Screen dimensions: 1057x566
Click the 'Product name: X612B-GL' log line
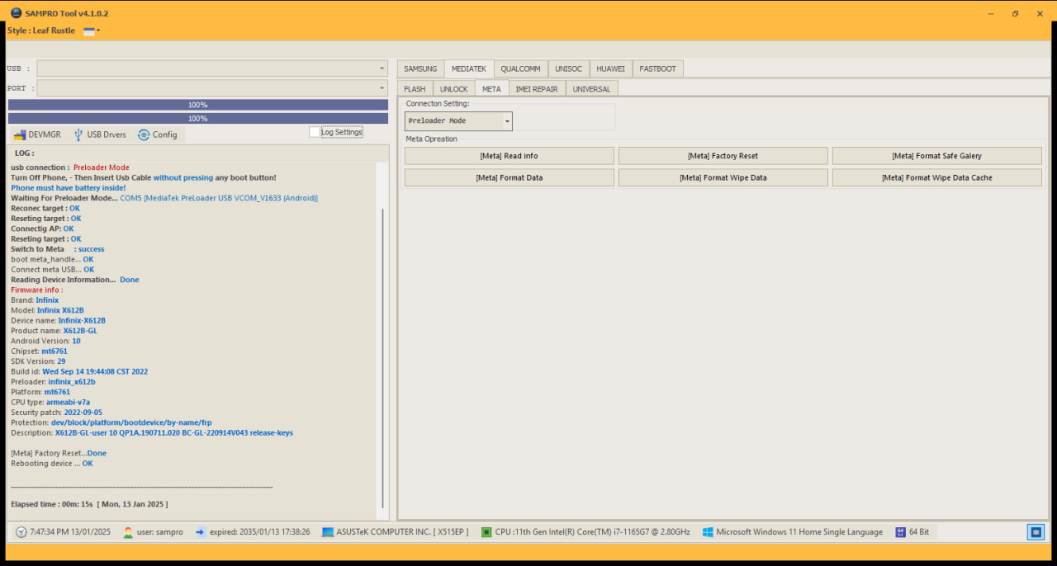pos(54,331)
